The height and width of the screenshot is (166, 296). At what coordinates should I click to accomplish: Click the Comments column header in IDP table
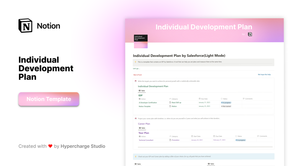pyautogui.click(x=247, y=99)
